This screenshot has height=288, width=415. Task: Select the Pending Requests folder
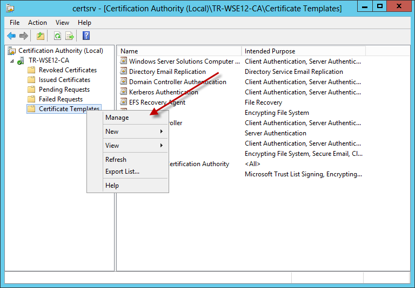coord(64,90)
